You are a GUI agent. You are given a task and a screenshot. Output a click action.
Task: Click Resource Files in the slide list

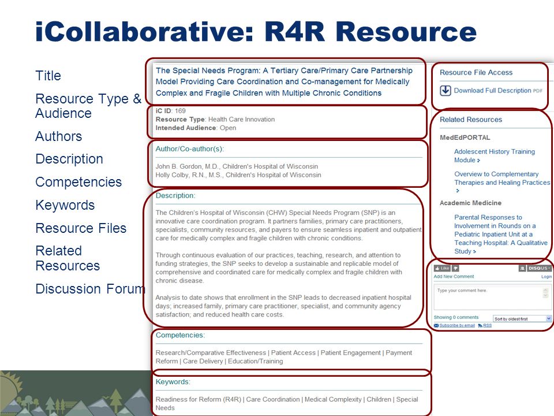[x=81, y=228]
